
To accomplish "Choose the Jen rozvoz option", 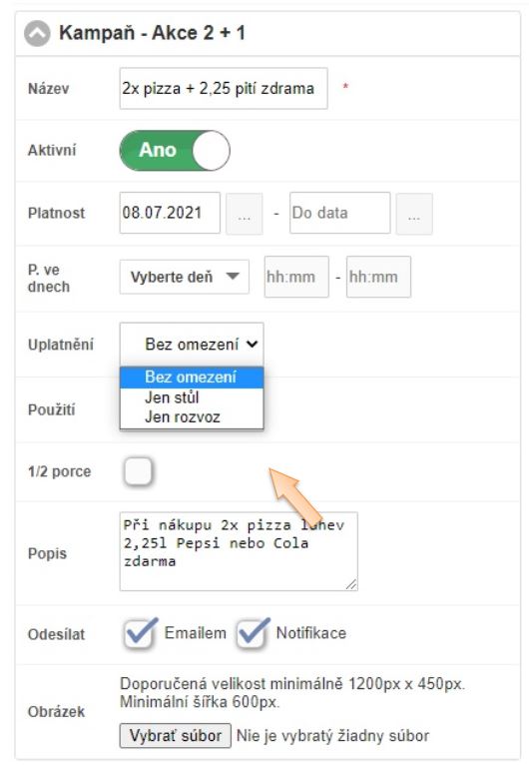I will point(192,417).
